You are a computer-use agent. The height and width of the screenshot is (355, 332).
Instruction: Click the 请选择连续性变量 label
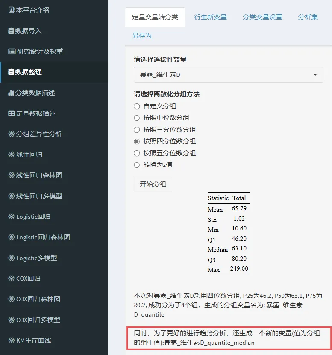160,60
